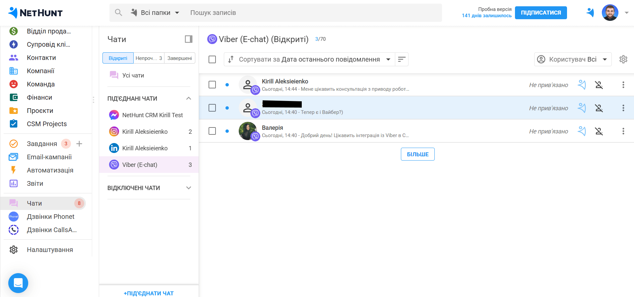Open the sort by Дата останнього повідомлення dropdown
This screenshot has height=297, width=634.
[x=310, y=59]
